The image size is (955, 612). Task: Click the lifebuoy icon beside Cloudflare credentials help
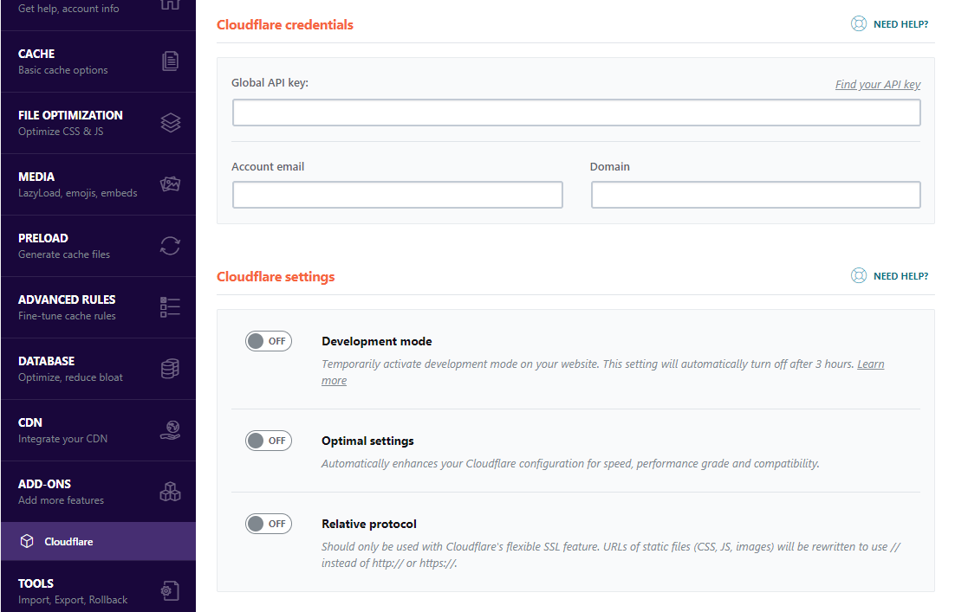coord(859,23)
